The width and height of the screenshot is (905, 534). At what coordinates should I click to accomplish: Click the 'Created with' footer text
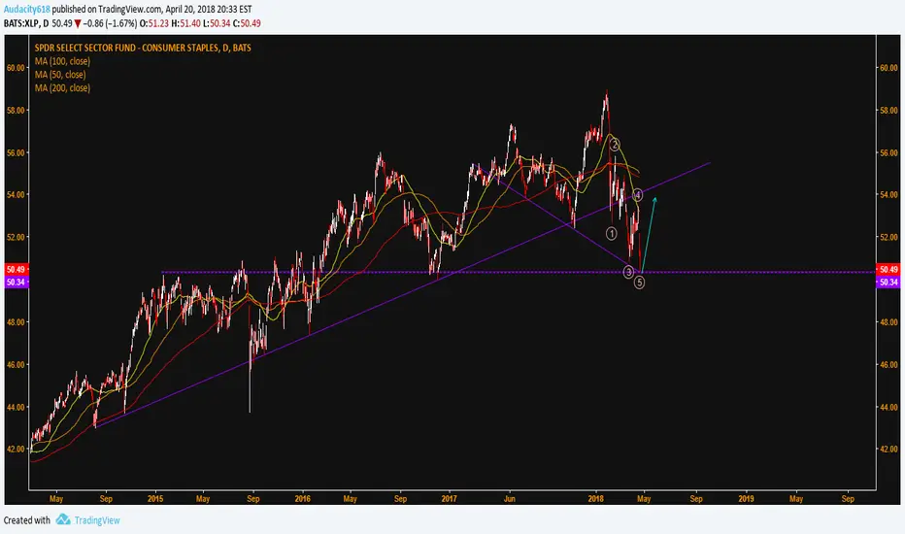(x=27, y=520)
